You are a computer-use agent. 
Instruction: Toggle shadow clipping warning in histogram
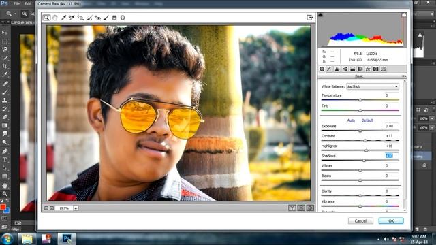point(321,15)
